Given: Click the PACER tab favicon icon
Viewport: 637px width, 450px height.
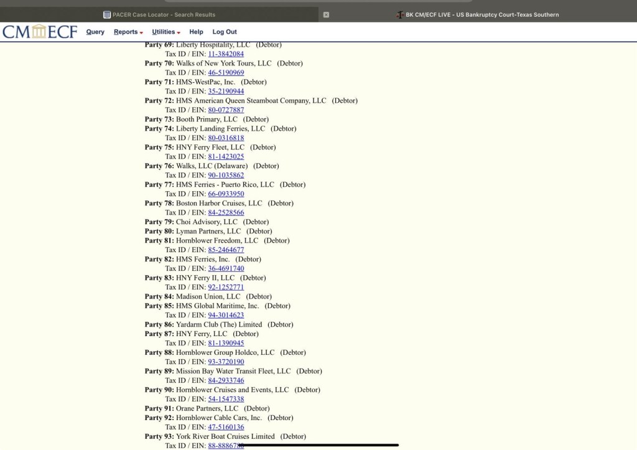Looking at the screenshot, I should pyautogui.click(x=107, y=14).
